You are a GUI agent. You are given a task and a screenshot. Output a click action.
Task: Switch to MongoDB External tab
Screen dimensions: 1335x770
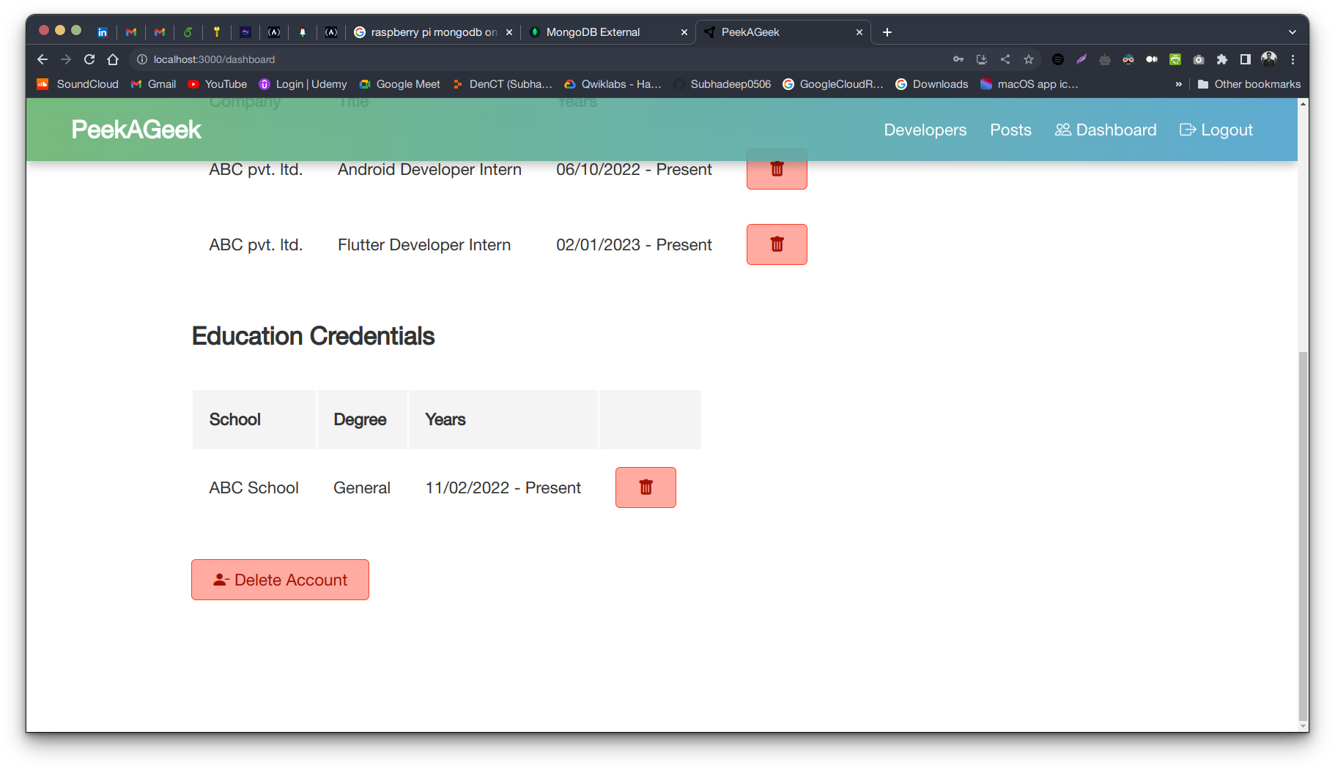610,32
